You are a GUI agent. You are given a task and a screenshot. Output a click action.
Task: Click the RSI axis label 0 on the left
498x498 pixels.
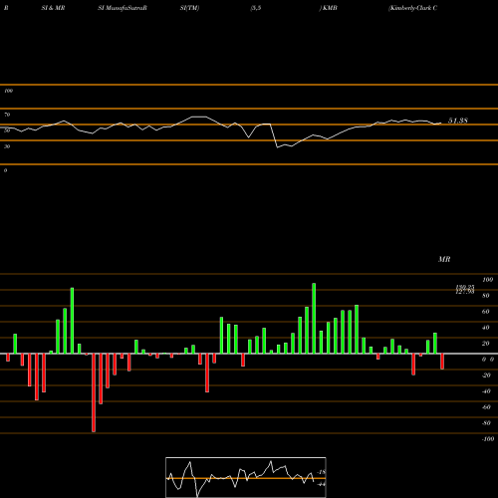point(5,170)
